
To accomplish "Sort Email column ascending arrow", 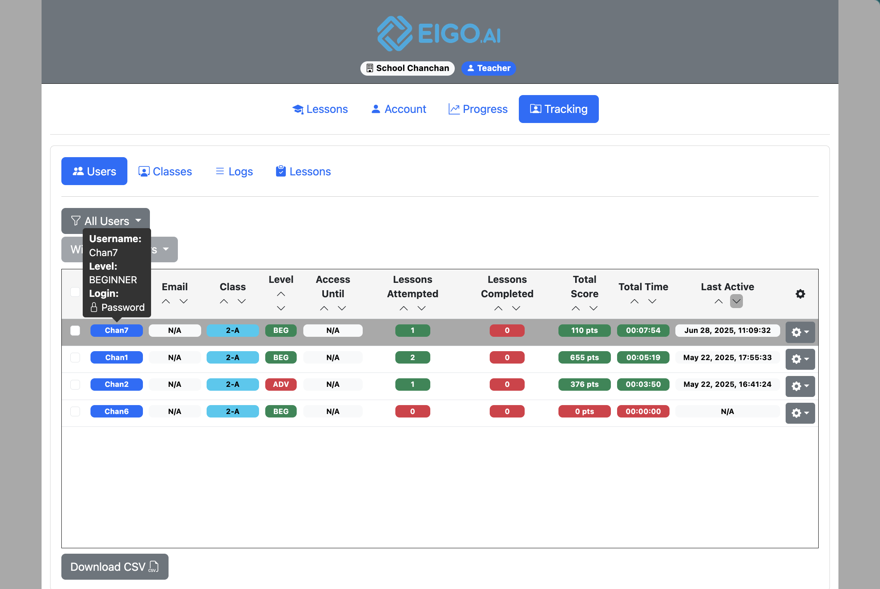I will [x=166, y=301].
